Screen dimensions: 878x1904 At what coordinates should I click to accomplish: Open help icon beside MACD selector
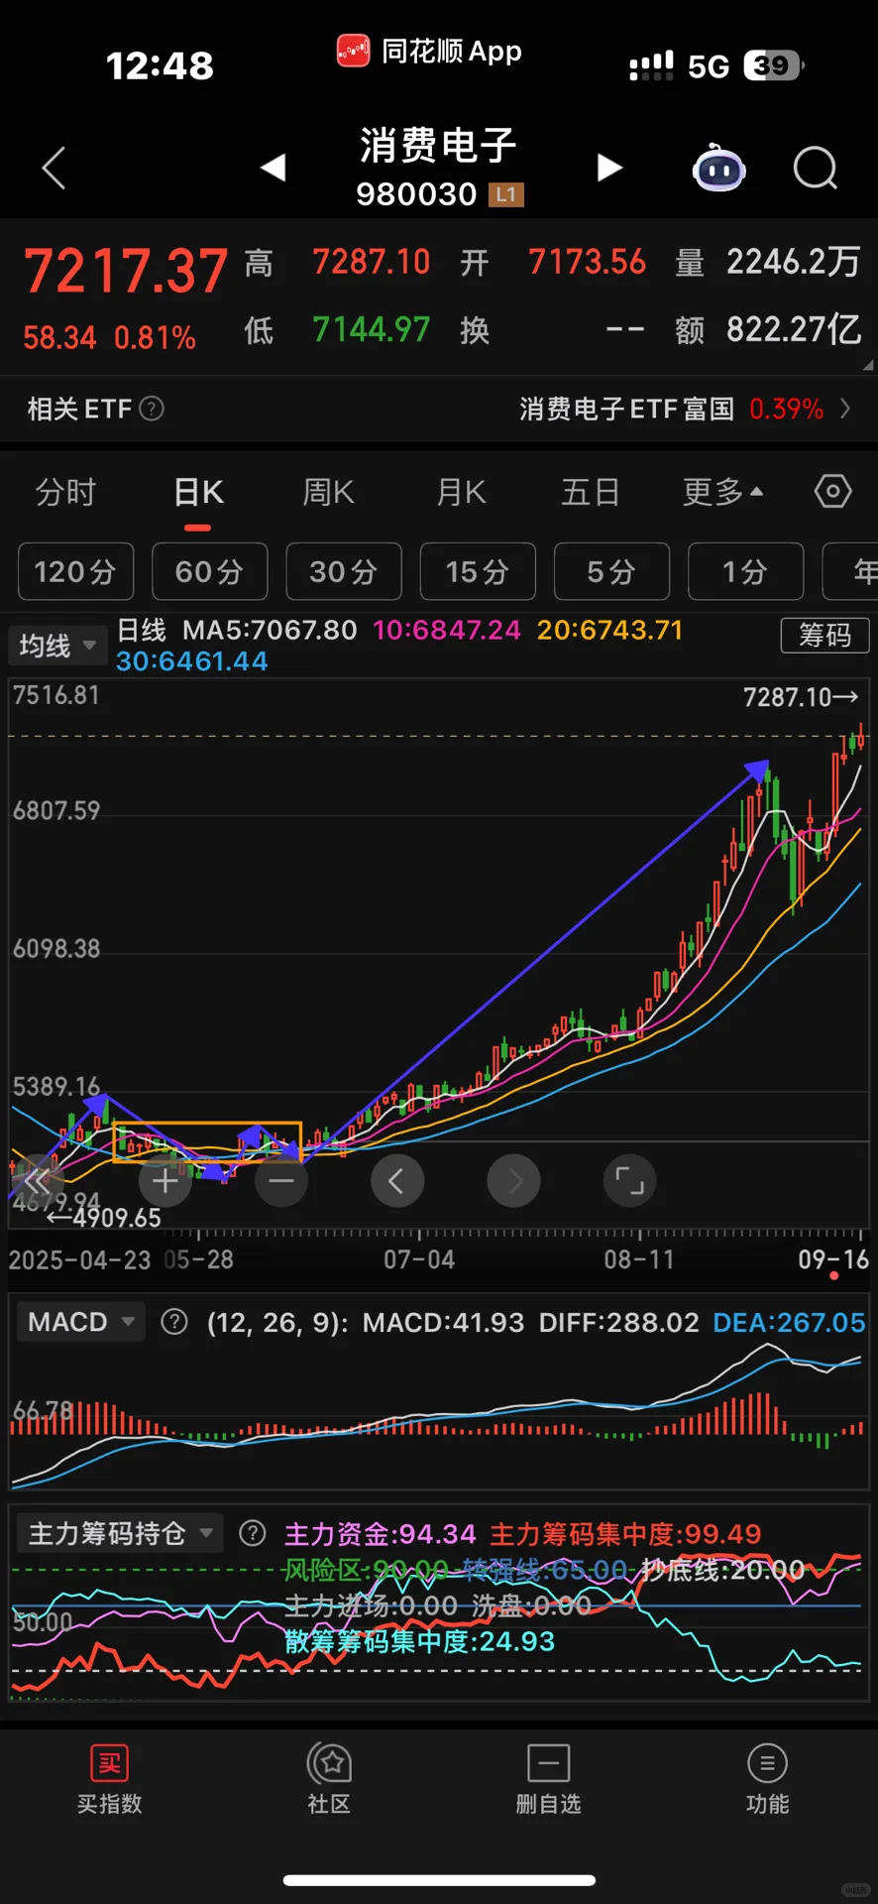pyautogui.click(x=174, y=1322)
